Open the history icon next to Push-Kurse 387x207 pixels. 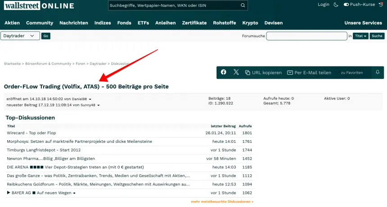coord(381,4)
